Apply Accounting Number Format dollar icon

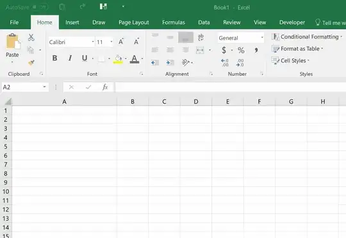[x=224, y=50]
